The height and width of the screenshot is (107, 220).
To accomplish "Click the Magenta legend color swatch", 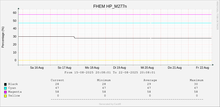I will (5, 92).
